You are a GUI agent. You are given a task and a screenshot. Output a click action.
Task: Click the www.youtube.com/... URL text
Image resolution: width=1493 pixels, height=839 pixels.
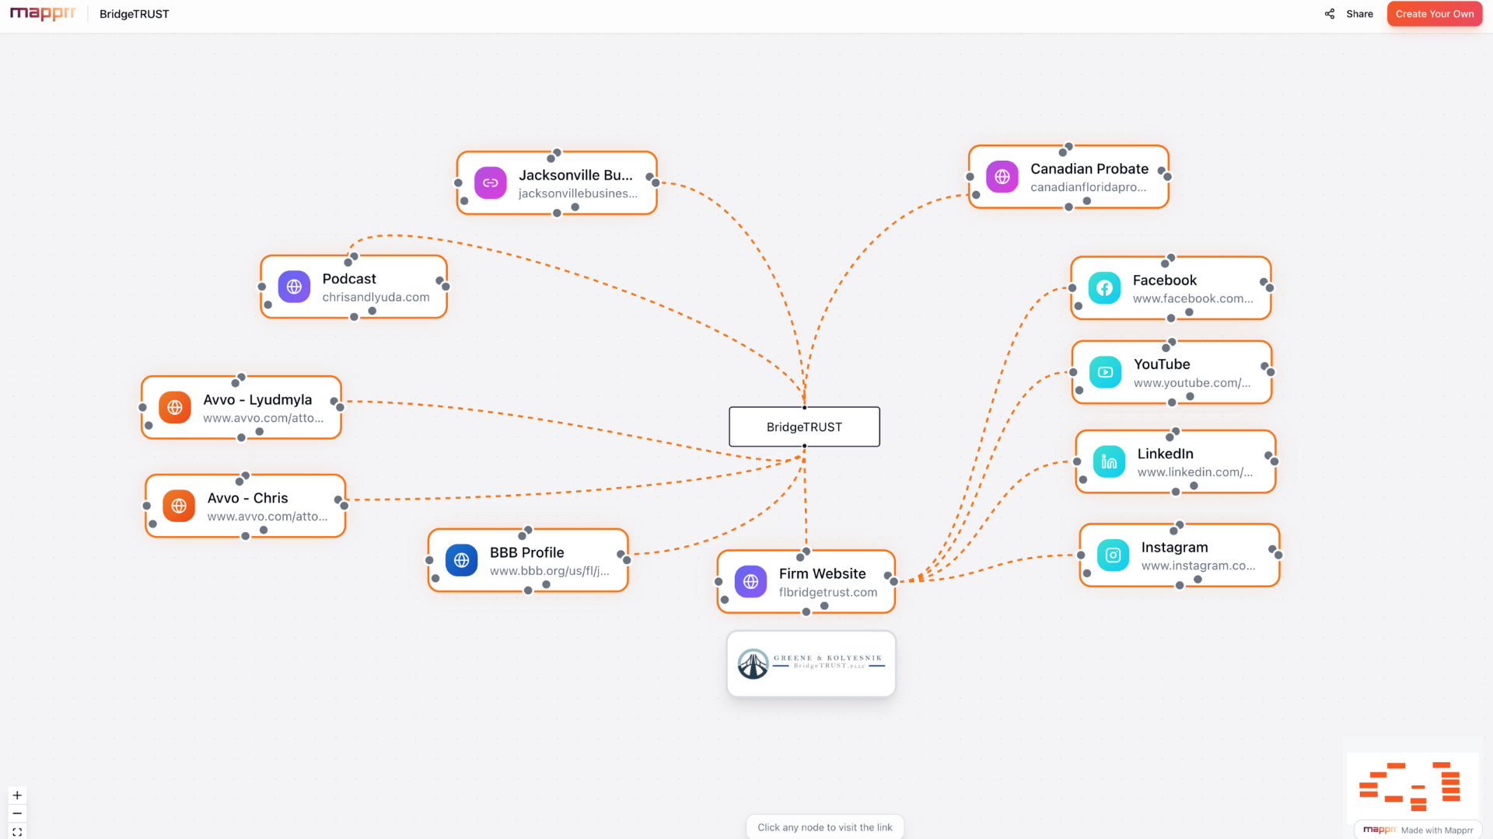[x=1192, y=383]
